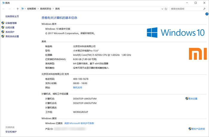Maximize the System window
The width and height of the screenshot is (209, 137).
click(196, 3)
